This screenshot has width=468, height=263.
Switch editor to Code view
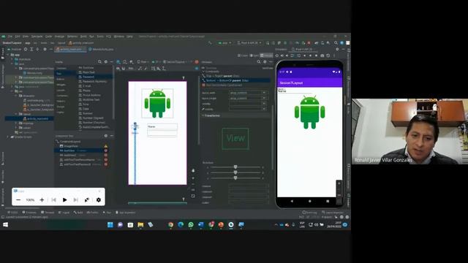point(243,56)
